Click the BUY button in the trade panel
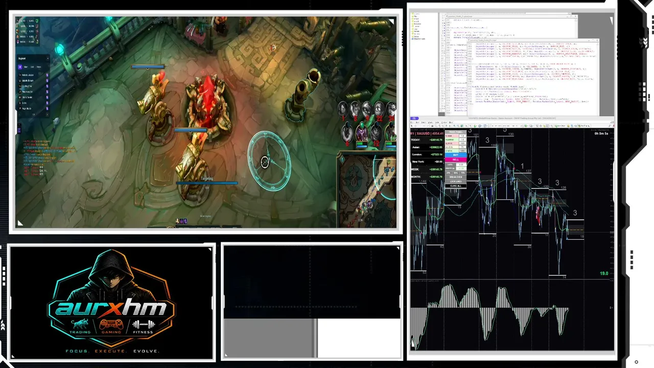This screenshot has height=368, width=654. [x=456, y=155]
